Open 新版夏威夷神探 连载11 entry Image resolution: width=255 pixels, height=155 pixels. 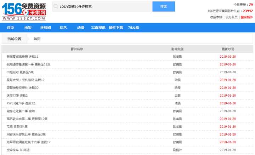pos(22,57)
